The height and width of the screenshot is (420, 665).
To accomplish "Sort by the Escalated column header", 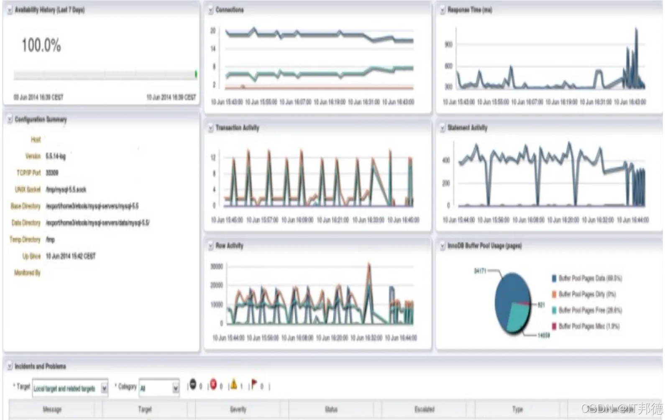I will tap(424, 409).
